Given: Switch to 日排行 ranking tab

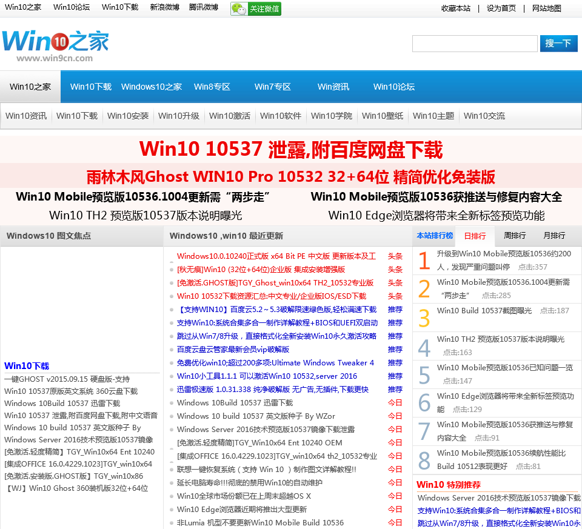Looking at the screenshot, I should (x=475, y=236).
